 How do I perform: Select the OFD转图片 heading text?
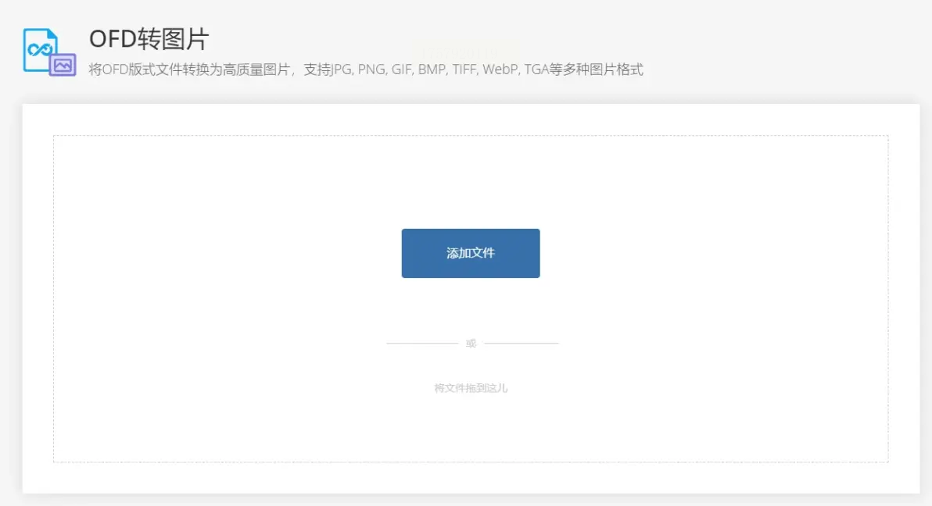[149, 39]
